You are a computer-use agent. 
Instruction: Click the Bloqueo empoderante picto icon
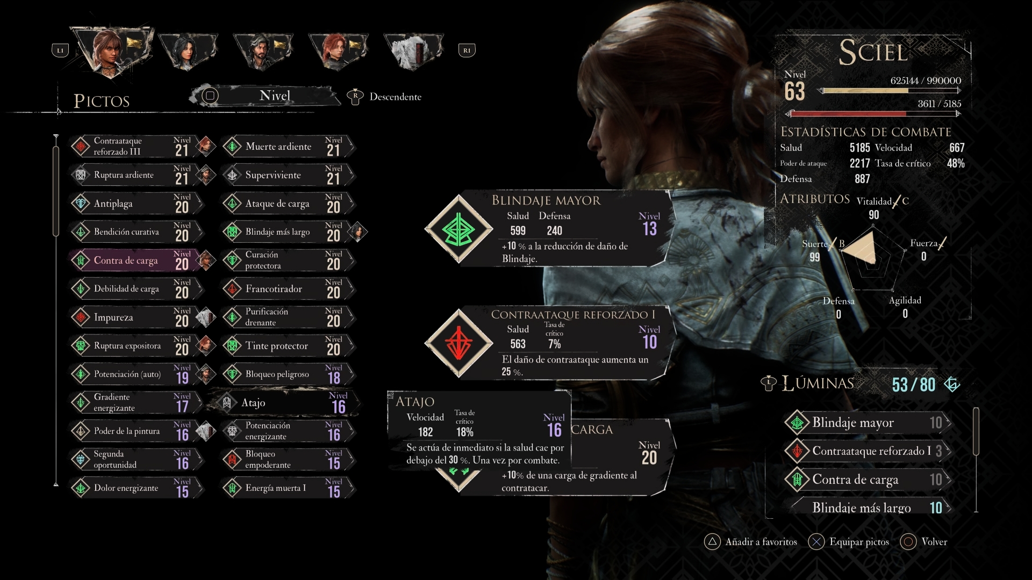click(232, 459)
